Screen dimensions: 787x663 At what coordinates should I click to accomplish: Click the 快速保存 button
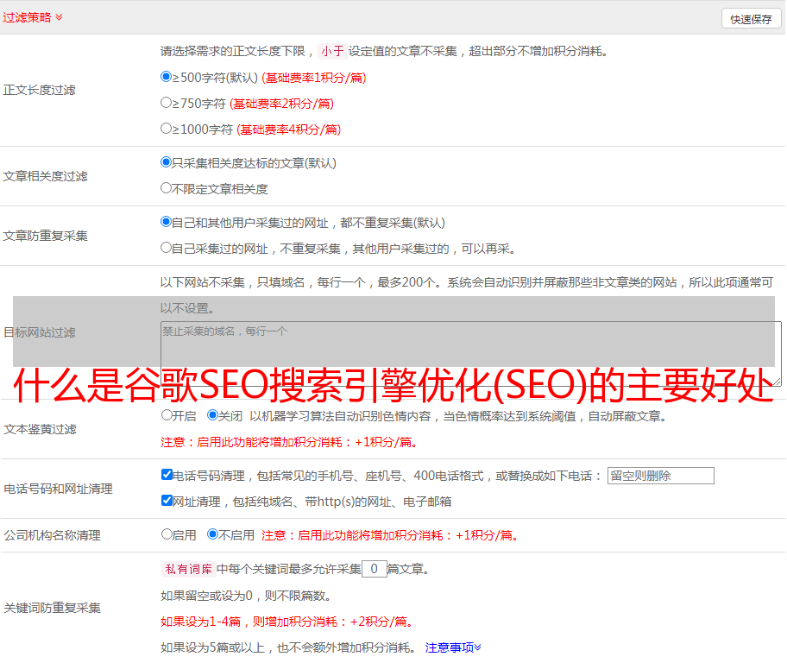click(x=750, y=19)
